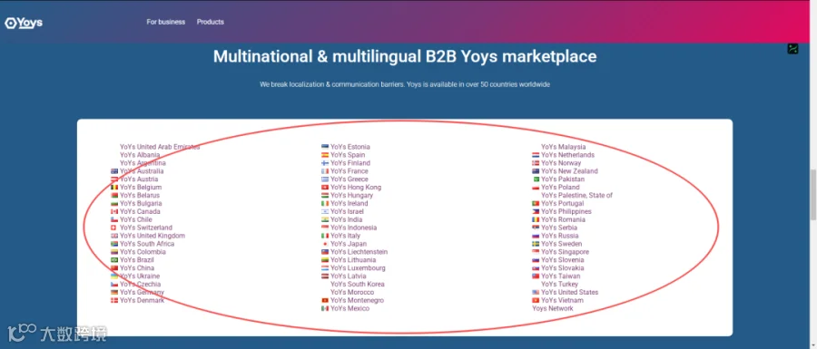Click the Japan flag icon
Image resolution: width=817 pixels, height=349 pixels.
click(325, 244)
